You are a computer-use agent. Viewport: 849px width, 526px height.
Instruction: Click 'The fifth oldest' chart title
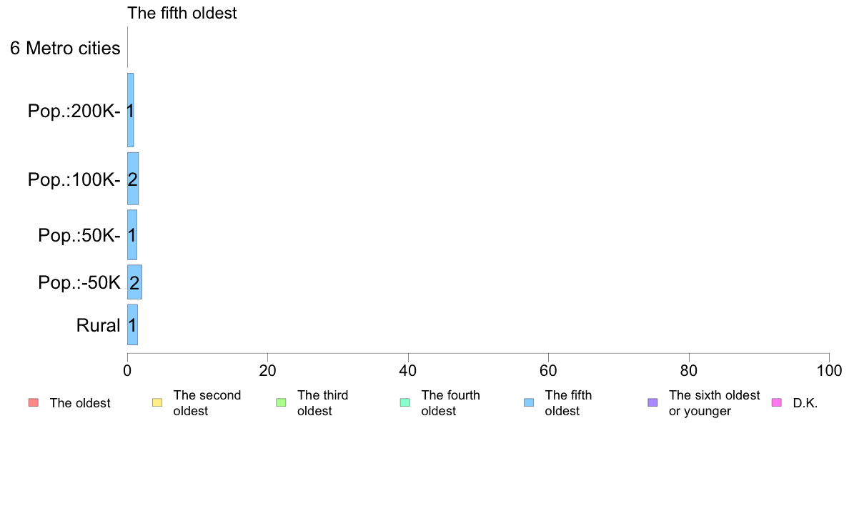182,13
